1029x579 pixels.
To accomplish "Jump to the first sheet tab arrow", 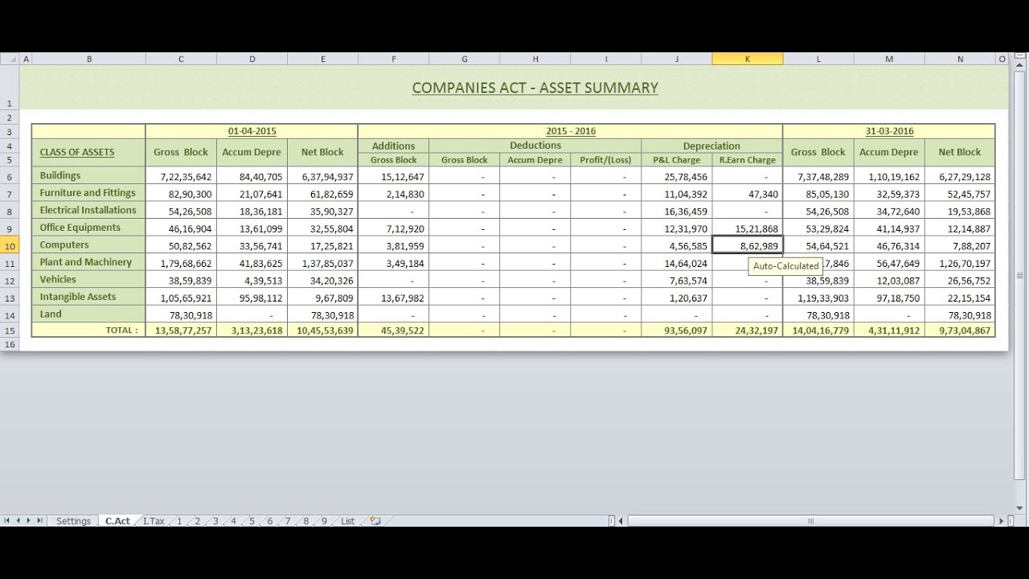I will tap(6, 521).
